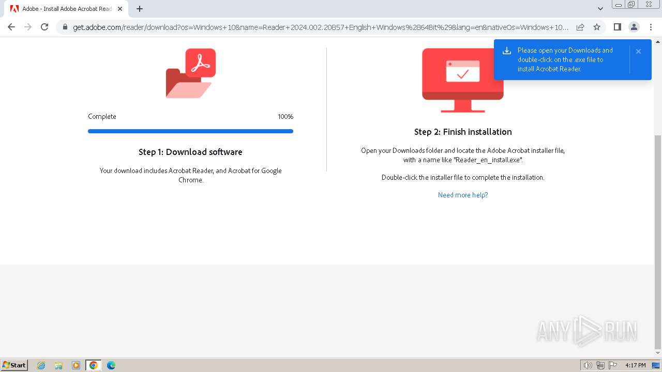Click the browser forward arrow
Image resolution: width=662 pixels, height=372 pixels.
tap(28, 27)
